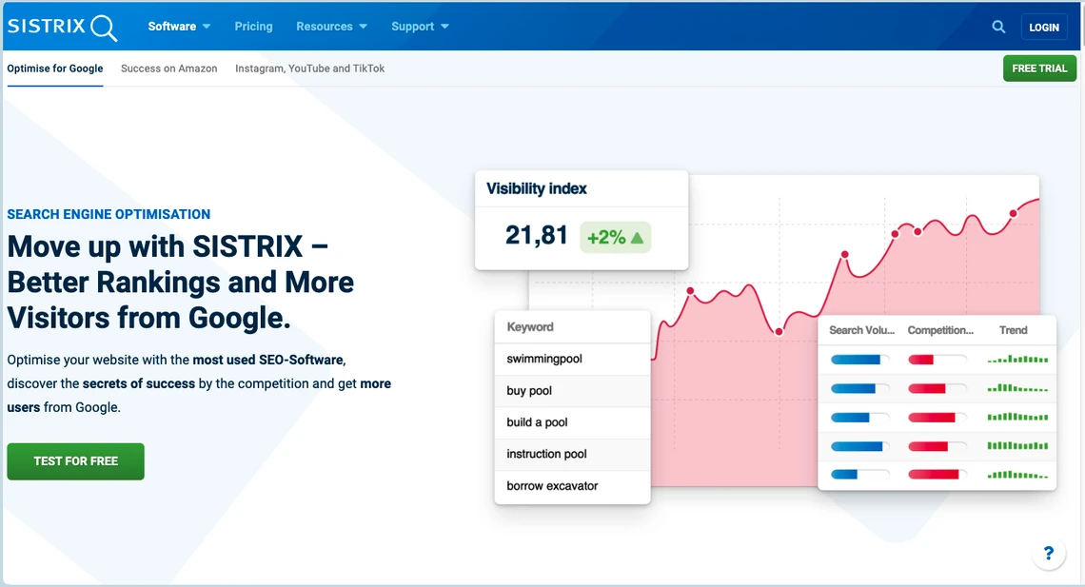Click the green FREE TRIAL button
The height and width of the screenshot is (587, 1085).
pos(1039,68)
